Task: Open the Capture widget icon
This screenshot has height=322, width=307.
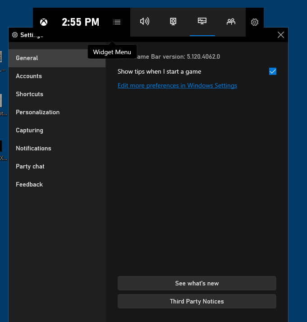Action: (173, 22)
